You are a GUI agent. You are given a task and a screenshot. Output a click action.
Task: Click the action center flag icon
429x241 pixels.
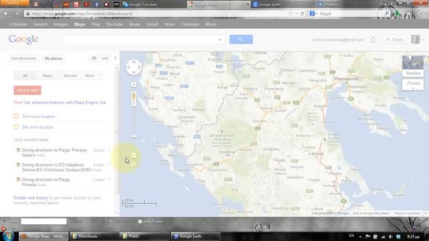point(368,236)
